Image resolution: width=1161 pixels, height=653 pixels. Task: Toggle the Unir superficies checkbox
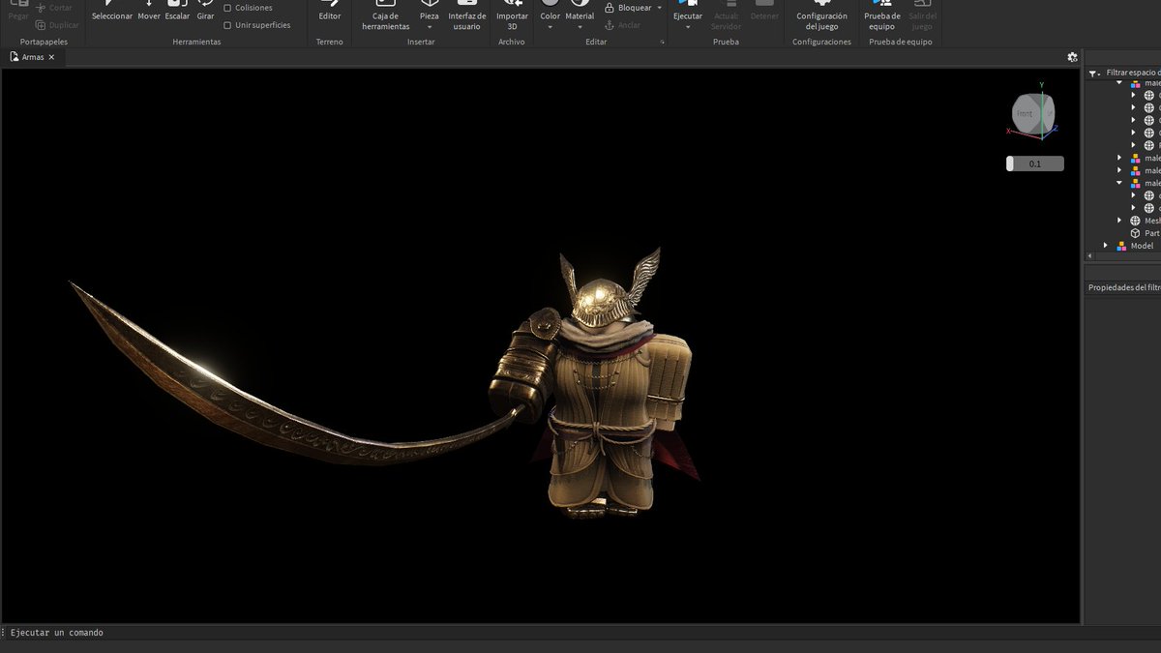pyautogui.click(x=227, y=25)
